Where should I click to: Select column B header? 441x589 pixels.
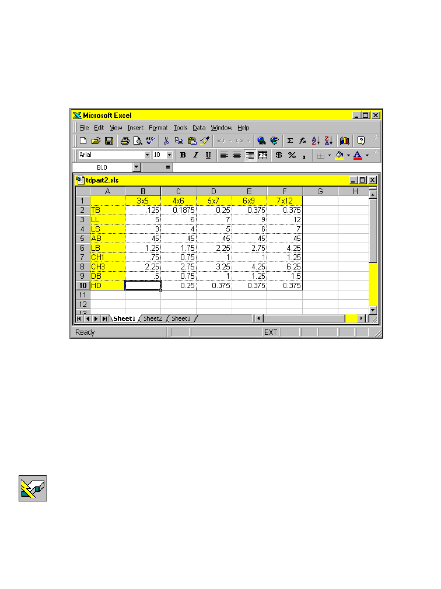click(x=143, y=191)
